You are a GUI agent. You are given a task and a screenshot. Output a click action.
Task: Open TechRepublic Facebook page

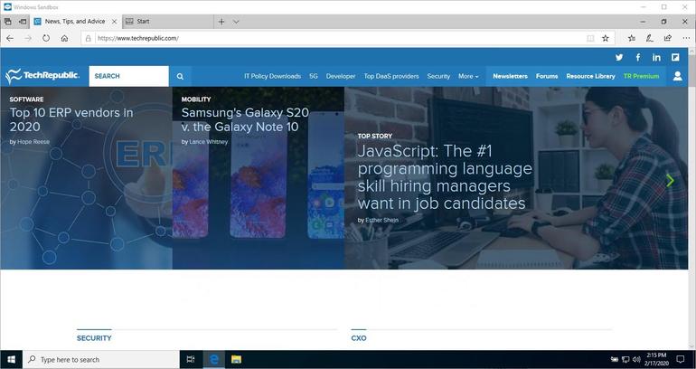tap(638, 57)
